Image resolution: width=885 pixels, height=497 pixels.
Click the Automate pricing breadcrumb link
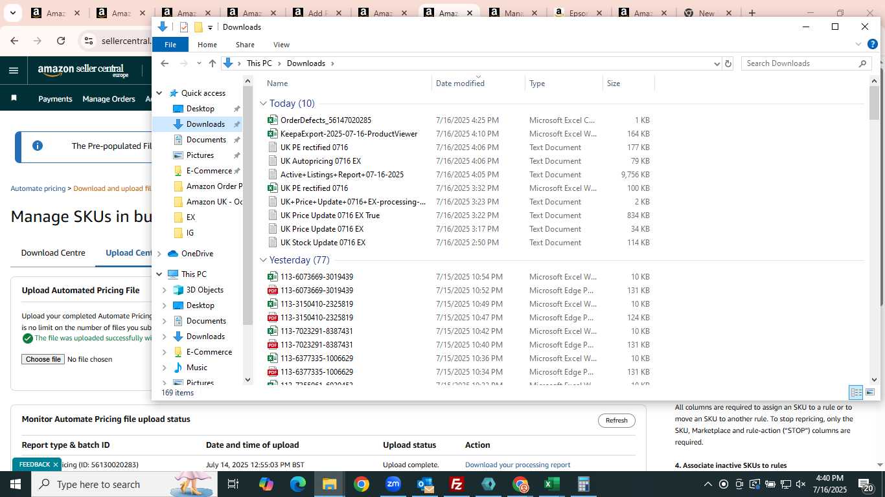(38, 188)
